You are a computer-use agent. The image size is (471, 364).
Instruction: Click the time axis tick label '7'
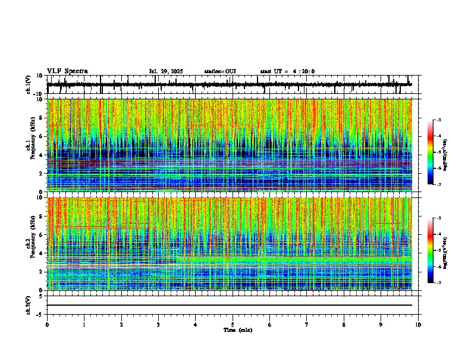(307, 325)
